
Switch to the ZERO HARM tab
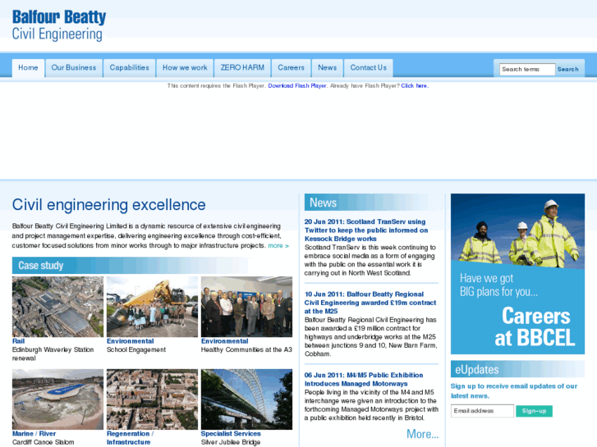click(x=242, y=68)
